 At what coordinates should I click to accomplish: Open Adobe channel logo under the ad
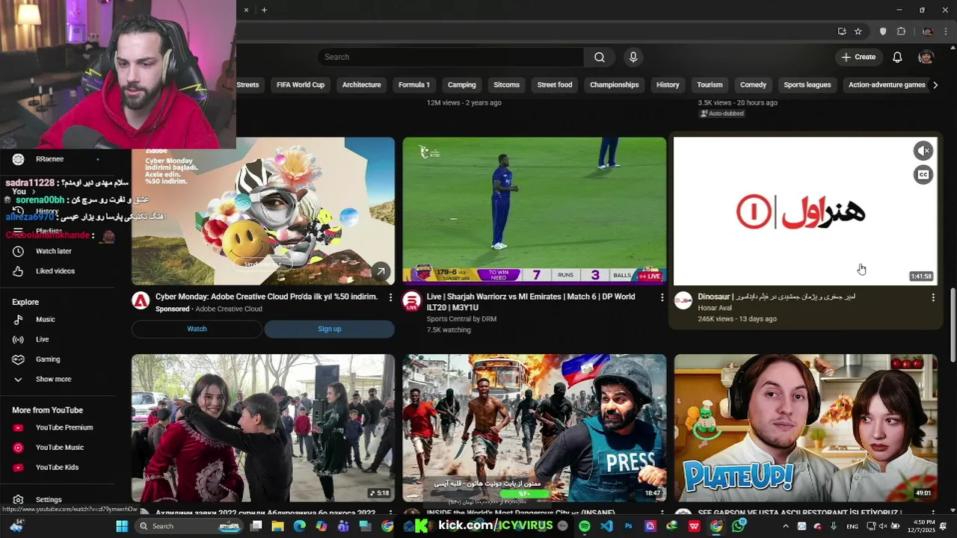[141, 300]
